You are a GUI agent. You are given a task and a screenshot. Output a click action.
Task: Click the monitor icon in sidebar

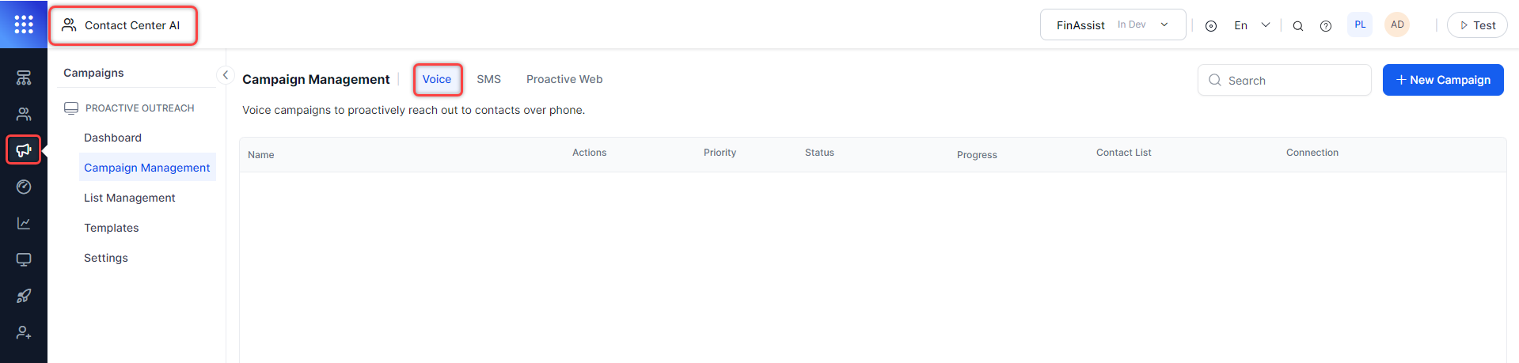24,259
